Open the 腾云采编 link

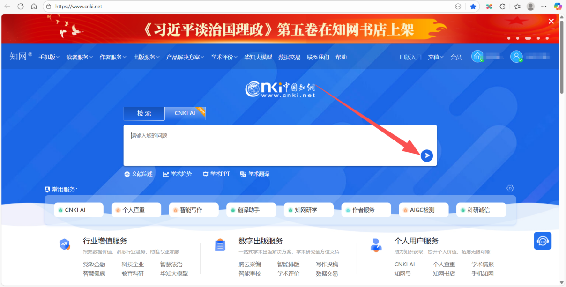point(250,265)
